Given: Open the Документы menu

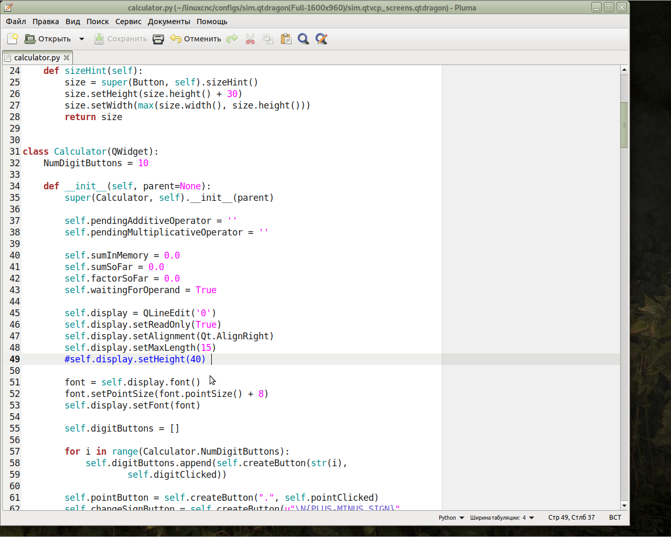Looking at the screenshot, I should (x=169, y=22).
